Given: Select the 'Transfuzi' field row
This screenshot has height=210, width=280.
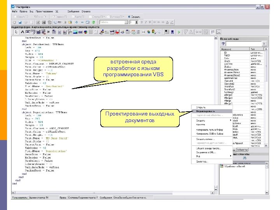Looking at the screenshot, I should pyautogui.click(x=242, y=87).
